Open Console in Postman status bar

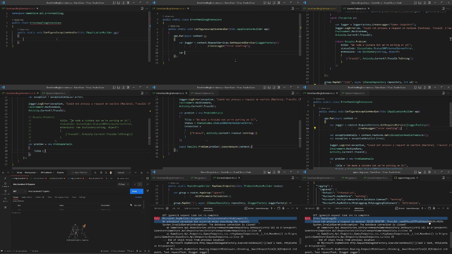coord(34,251)
